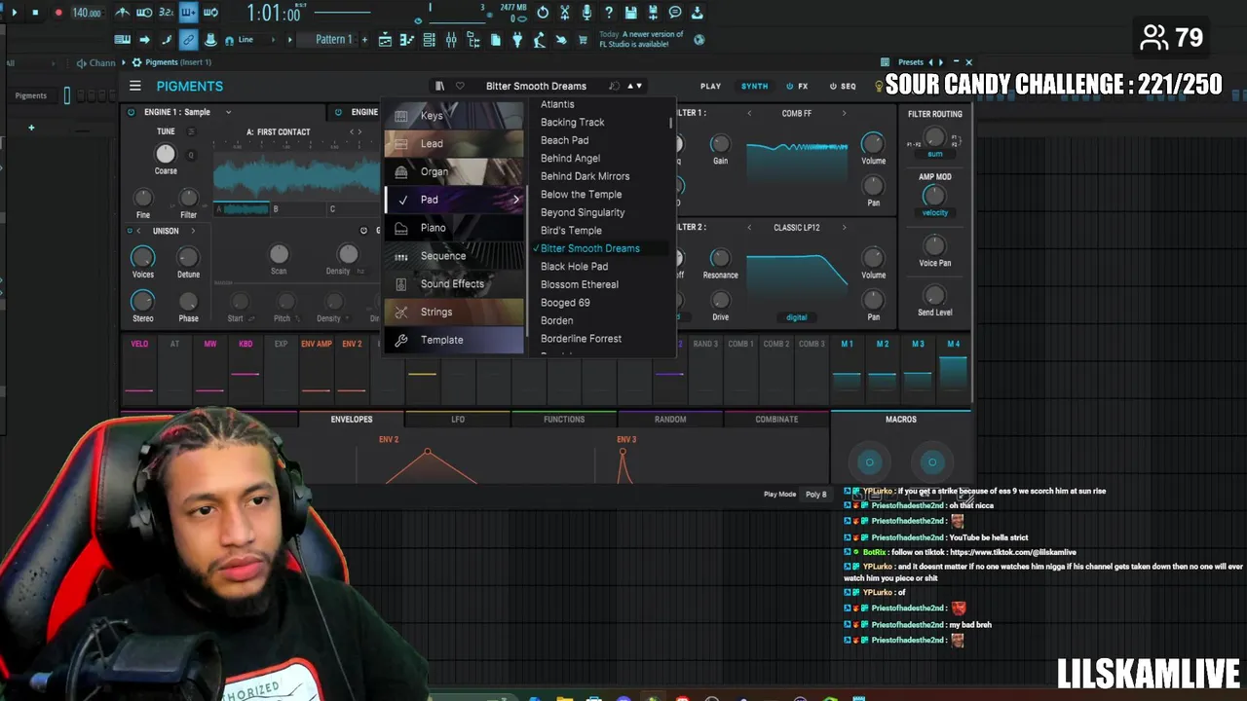Click the microphone recording icon
This screenshot has height=701, width=1247.
pos(586,13)
